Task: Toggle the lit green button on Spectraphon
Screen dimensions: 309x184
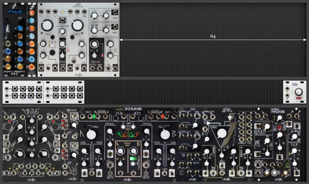Action: click(x=133, y=159)
